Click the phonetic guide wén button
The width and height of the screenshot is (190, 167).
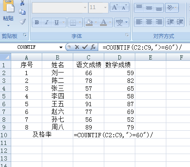tap(119, 22)
